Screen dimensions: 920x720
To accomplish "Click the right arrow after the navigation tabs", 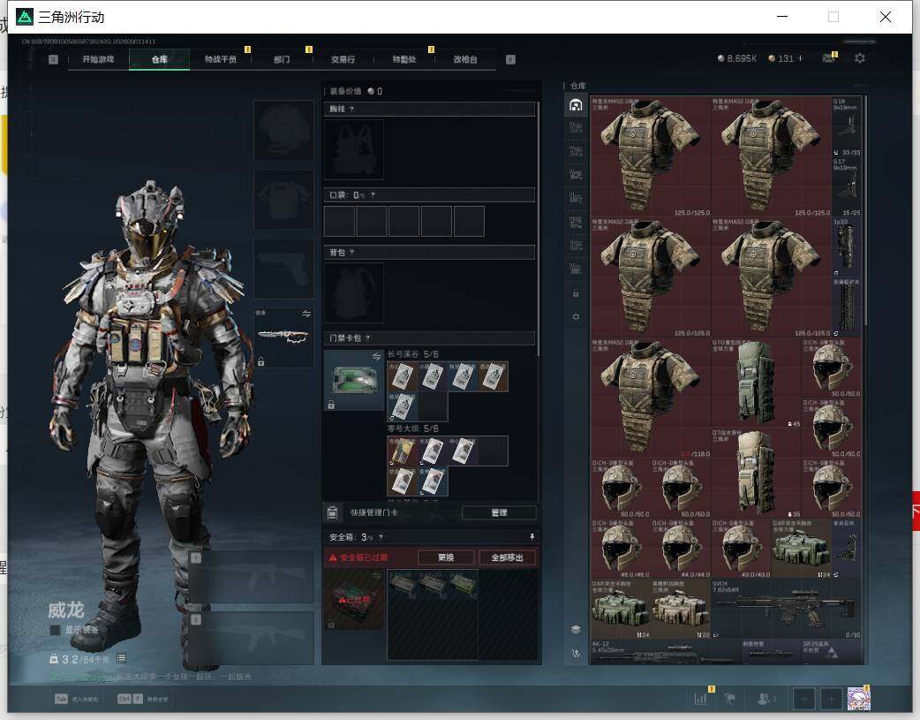I will [510, 59].
